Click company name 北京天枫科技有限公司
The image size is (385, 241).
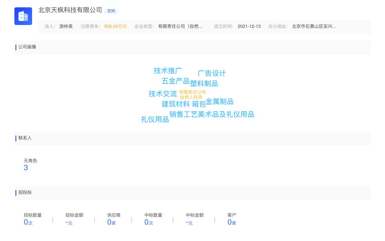tap(70, 10)
